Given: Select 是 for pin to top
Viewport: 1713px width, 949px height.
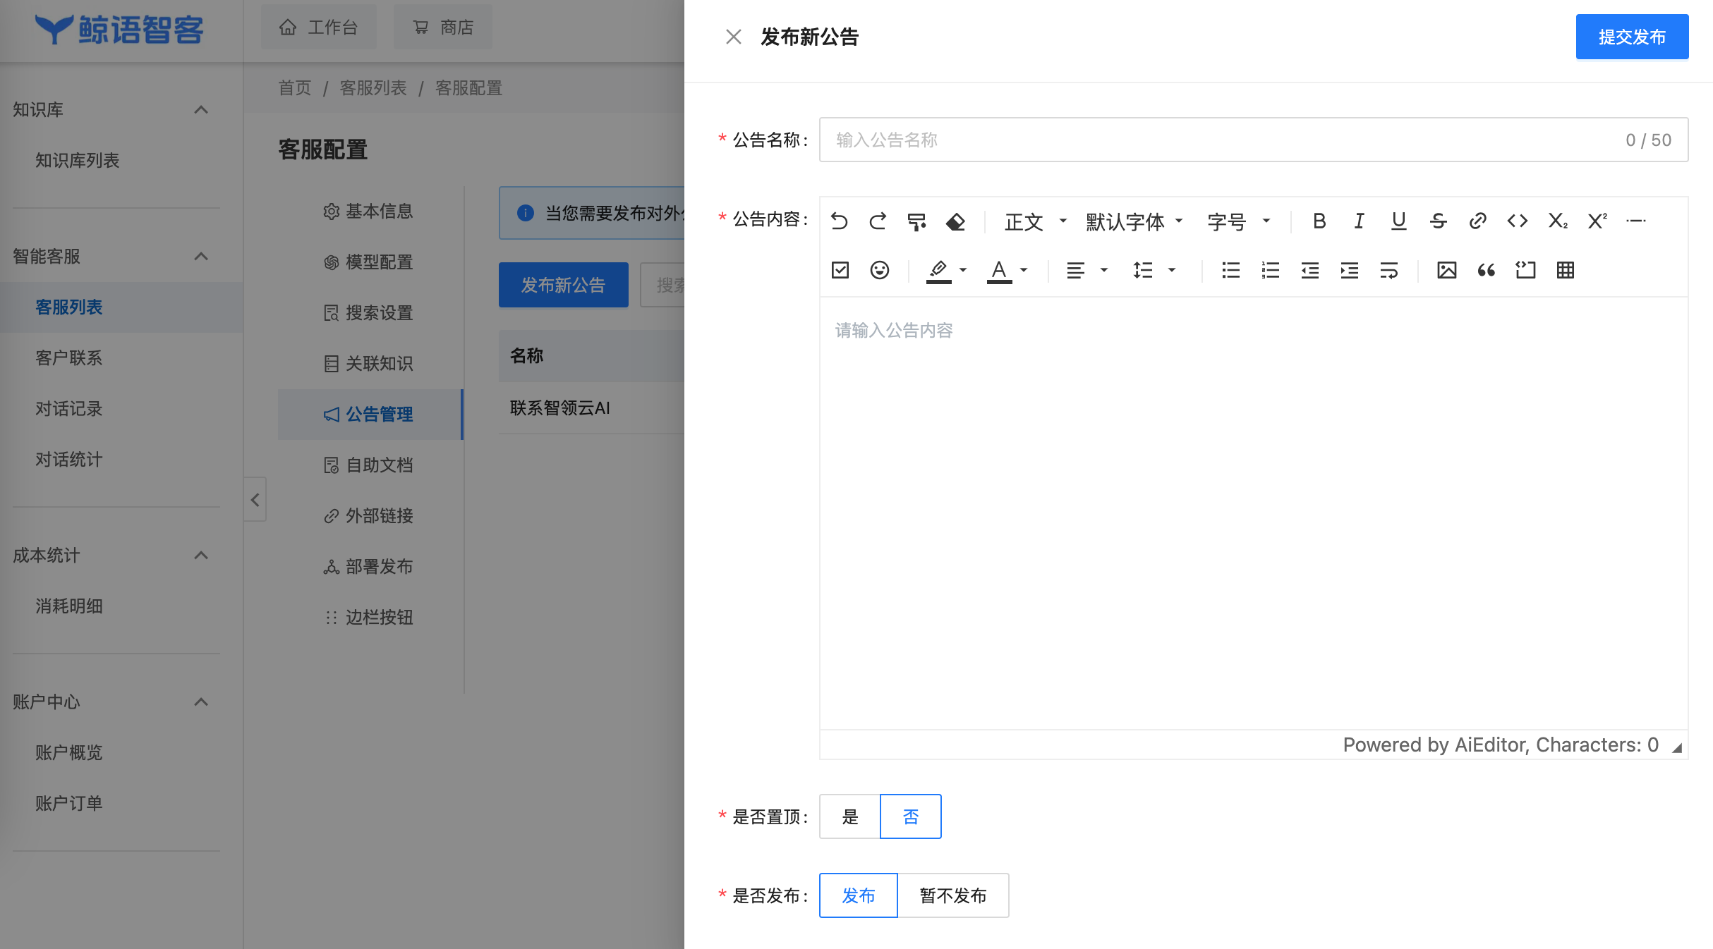Looking at the screenshot, I should tap(850, 816).
